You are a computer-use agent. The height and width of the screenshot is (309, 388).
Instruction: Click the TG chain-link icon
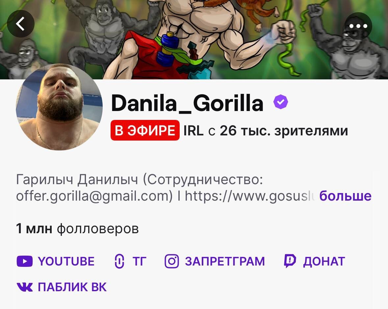point(119,262)
